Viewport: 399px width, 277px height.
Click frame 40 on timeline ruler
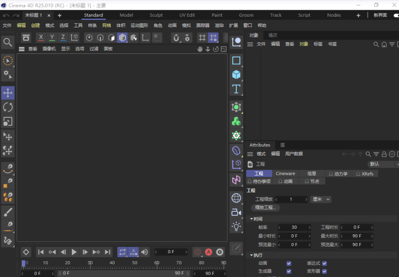coord(112,263)
